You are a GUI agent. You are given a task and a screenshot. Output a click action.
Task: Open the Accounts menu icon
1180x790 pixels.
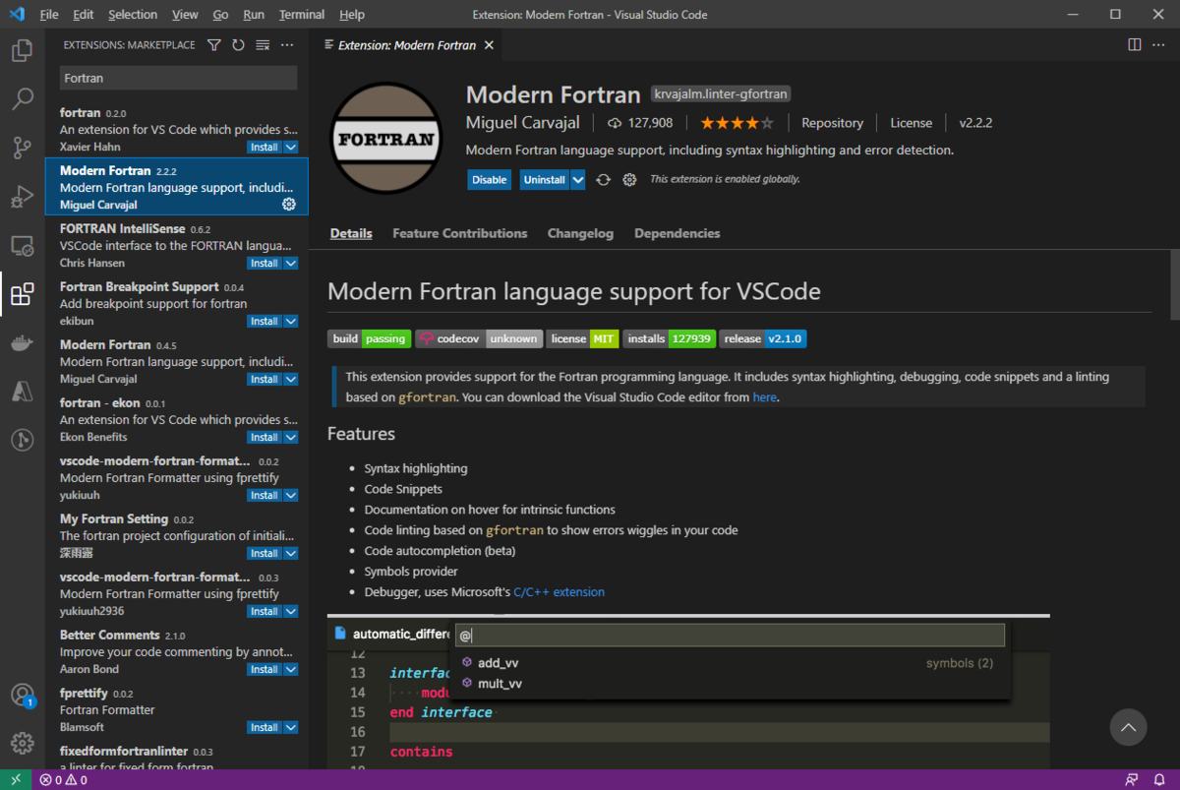coord(22,696)
